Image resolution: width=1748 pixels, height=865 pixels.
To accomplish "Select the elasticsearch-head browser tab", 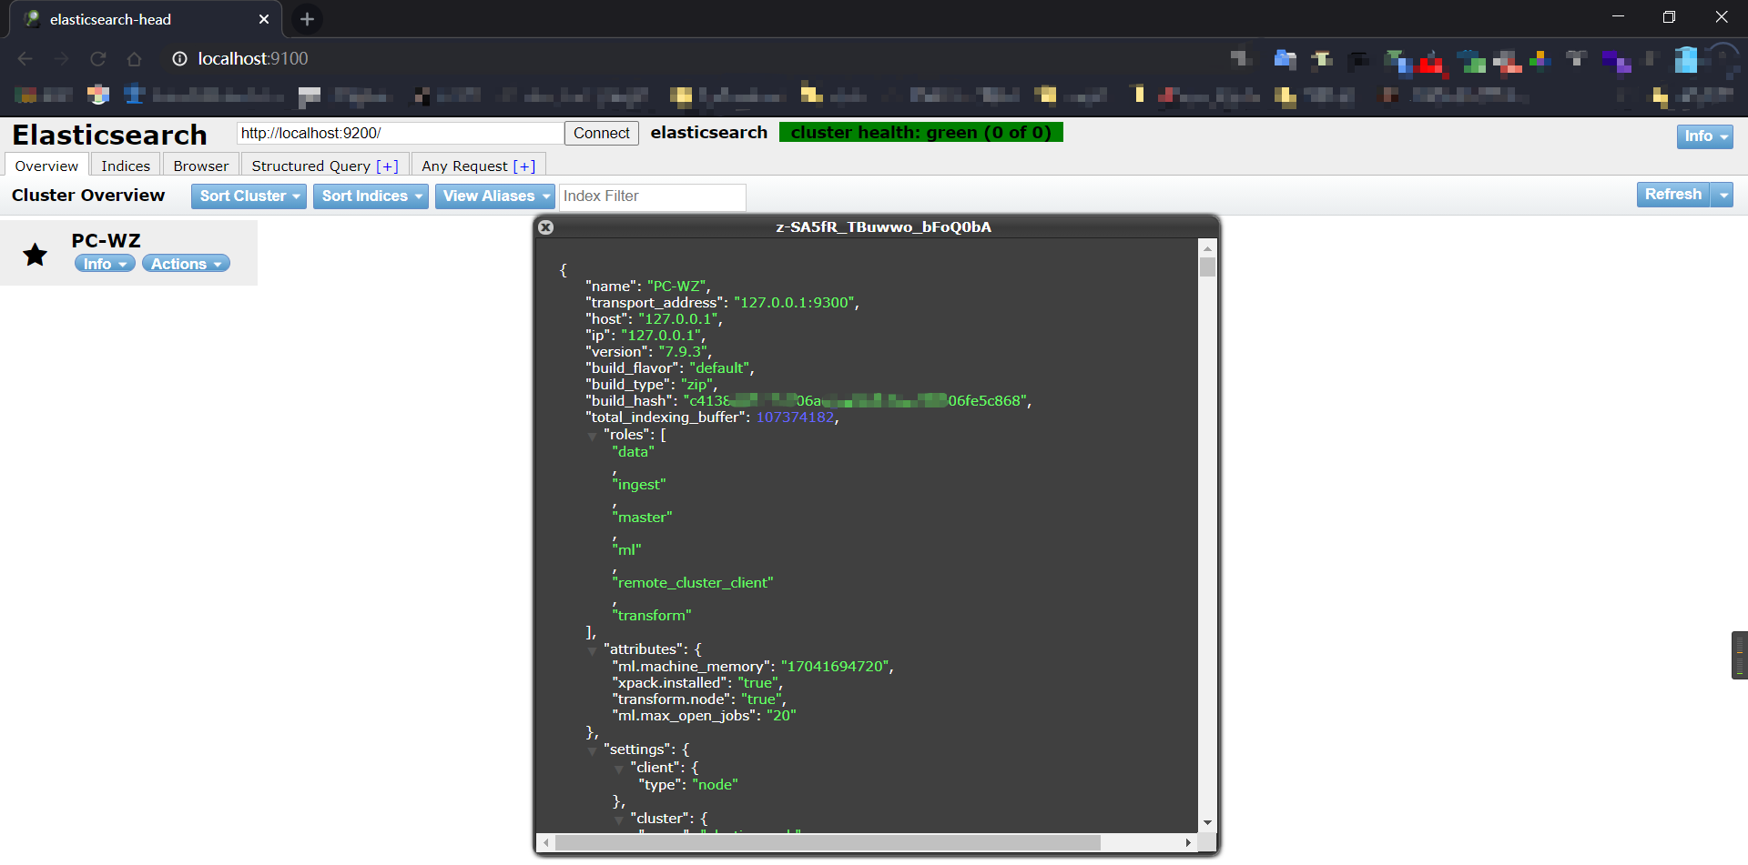I will 146,19.
